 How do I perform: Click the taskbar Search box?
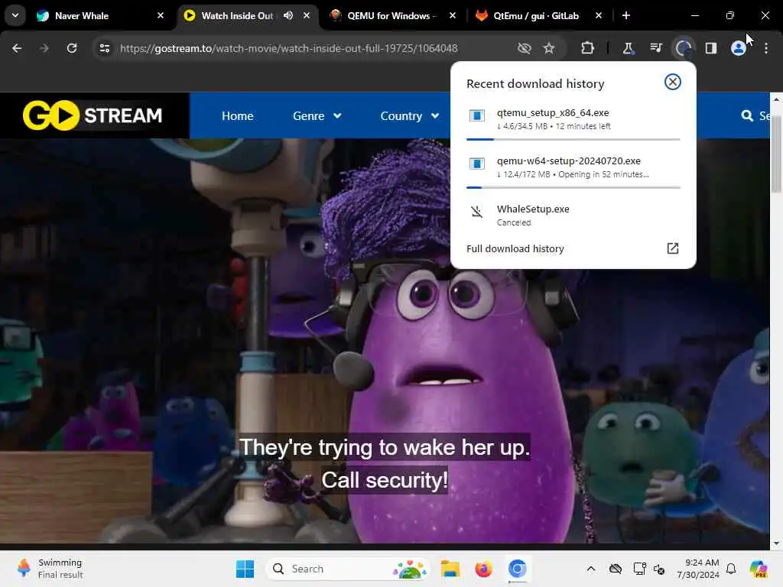(348, 569)
